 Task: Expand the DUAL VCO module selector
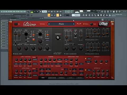[17, 54]
